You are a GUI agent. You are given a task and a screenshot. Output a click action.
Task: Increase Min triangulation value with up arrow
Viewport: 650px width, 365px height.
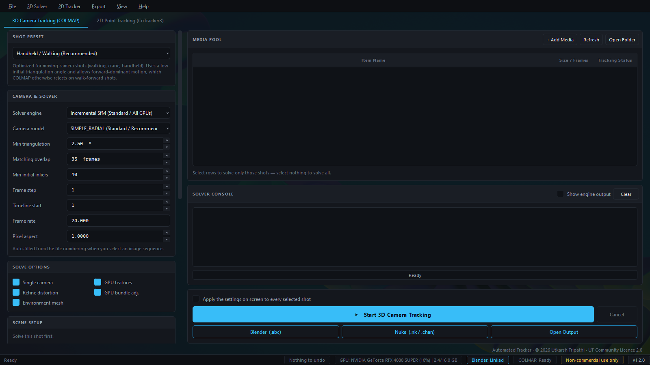click(167, 140)
